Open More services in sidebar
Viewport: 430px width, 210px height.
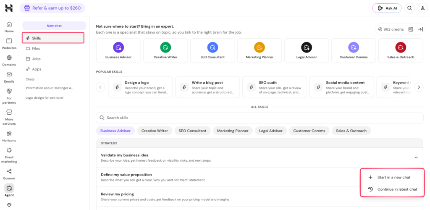[x=9, y=117]
